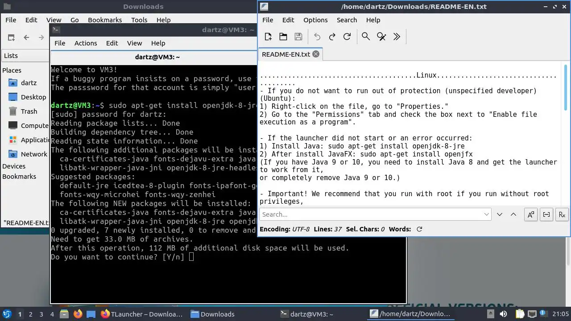Open the File menu in the Downloads file manager
Screen dimensions: 571x321
pos(11,20)
